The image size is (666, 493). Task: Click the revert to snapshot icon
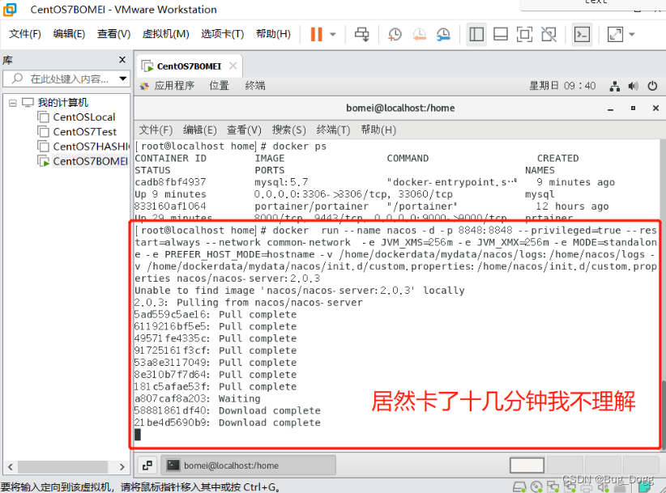pos(419,34)
